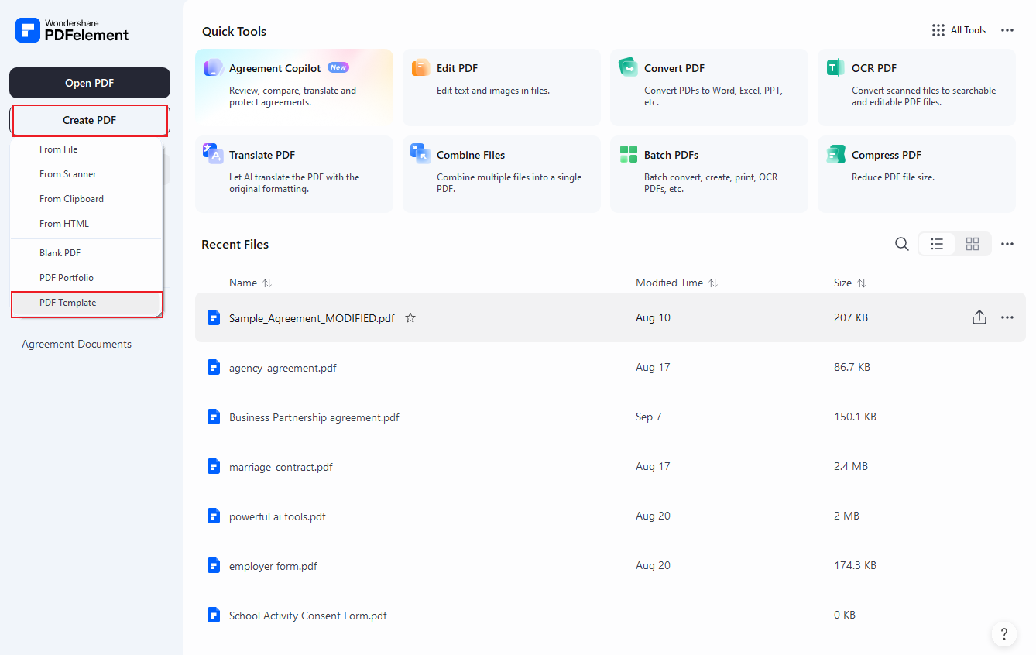Screen dimensions: 1036x655
Task: Click the New badge on Agreement Copilot
Action: [x=338, y=67]
